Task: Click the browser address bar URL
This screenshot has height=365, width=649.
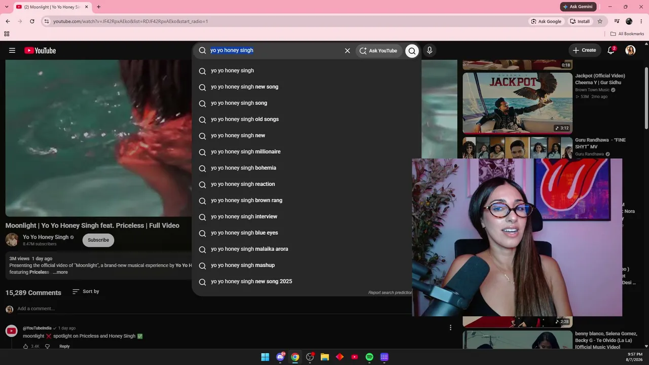Action: (x=130, y=21)
